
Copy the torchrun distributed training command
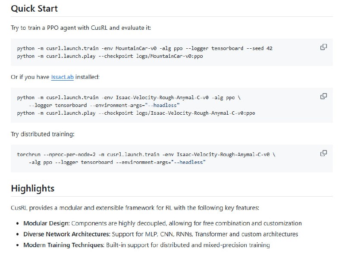(323, 153)
